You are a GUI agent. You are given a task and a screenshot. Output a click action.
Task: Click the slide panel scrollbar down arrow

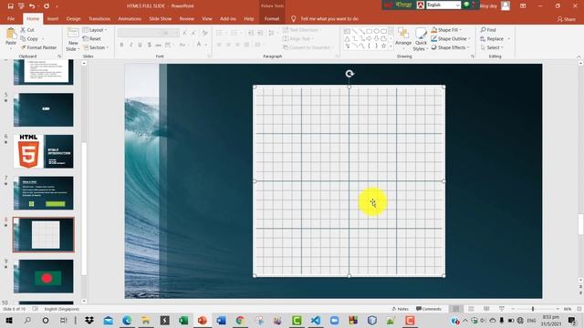pyautogui.click(x=84, y=301)
